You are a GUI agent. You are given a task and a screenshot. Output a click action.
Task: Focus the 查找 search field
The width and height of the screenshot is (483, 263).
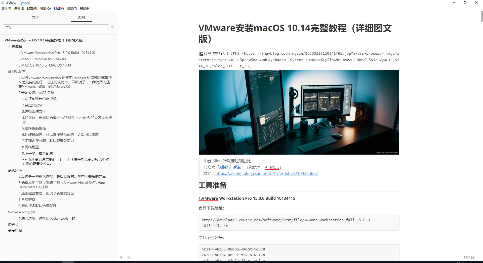[x=56, y=27]
